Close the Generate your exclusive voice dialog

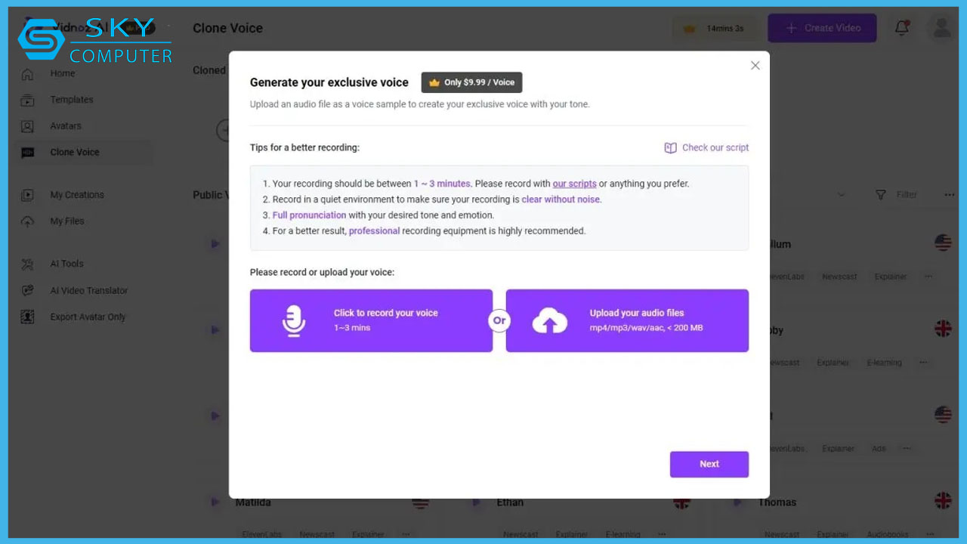(755, 66)
